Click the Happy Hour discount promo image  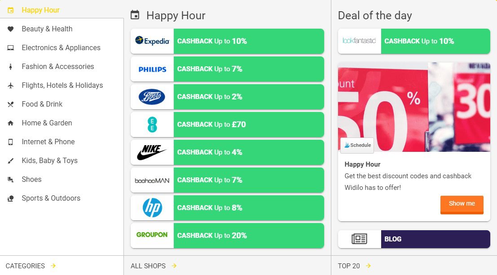pyautogui.click(x=414, y=107)
